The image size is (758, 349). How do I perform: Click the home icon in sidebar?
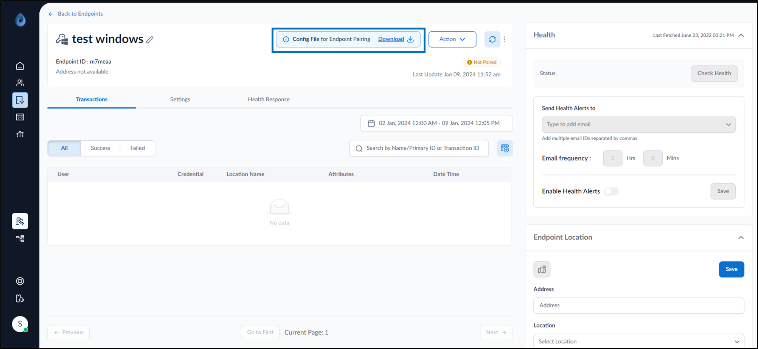click(20, 66)
